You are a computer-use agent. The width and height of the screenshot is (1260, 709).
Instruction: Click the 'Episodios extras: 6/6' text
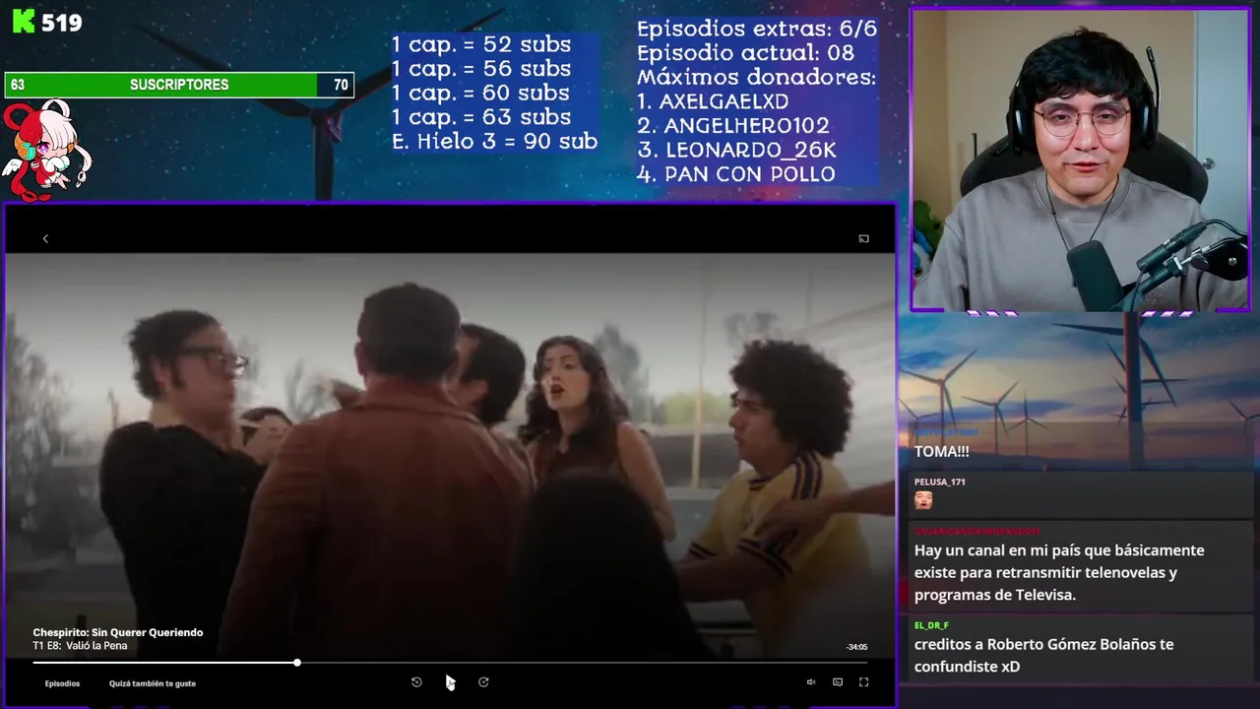tap(756, 29)
